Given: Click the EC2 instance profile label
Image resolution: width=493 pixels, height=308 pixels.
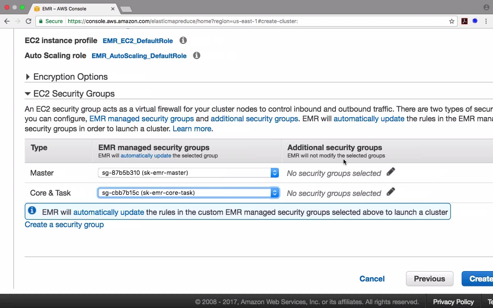Looking at the screenshot, I should coord(61,40).
